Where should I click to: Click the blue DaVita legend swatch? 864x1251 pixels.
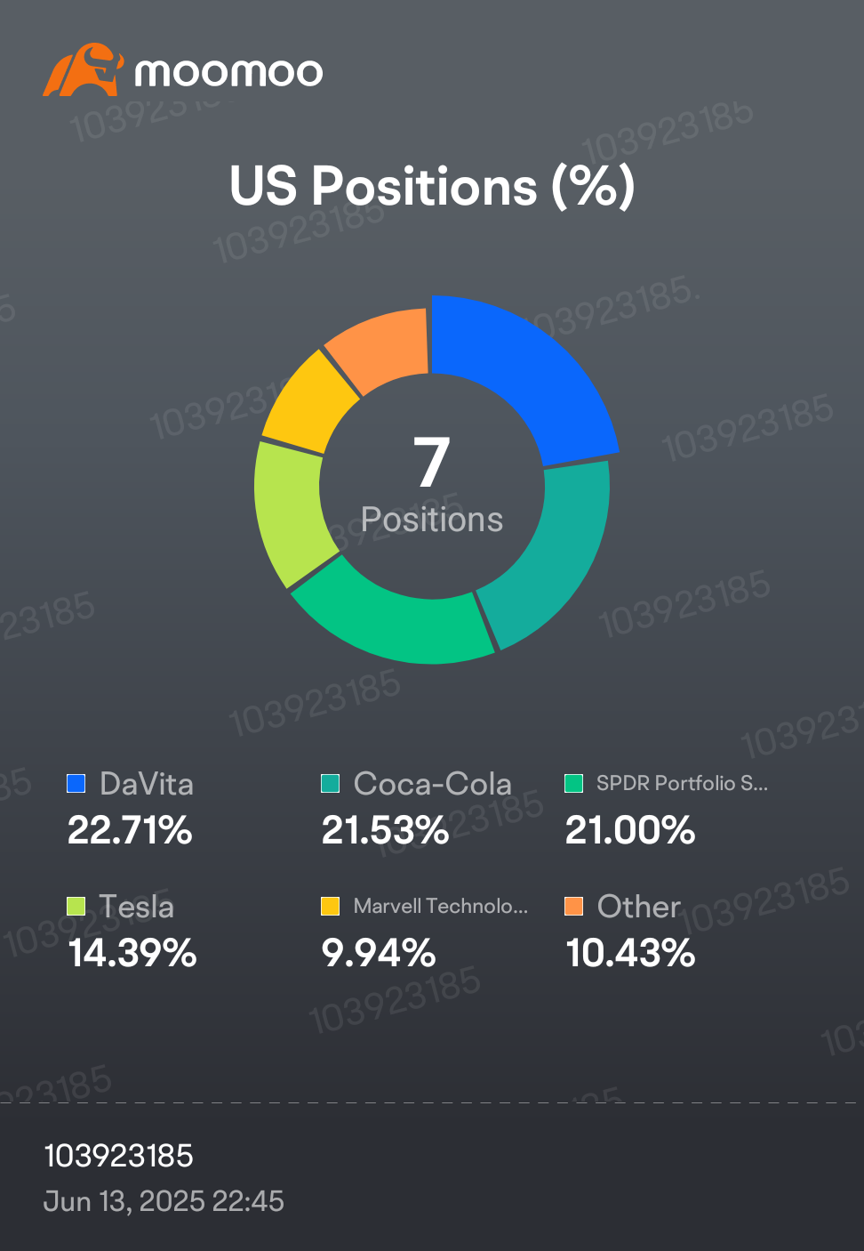coord(76,783)
